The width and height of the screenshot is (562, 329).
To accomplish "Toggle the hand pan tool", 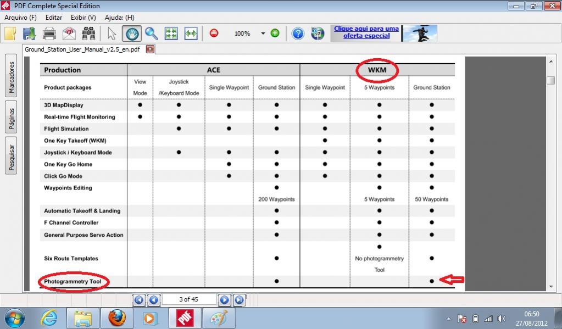I will coord(131,34).
